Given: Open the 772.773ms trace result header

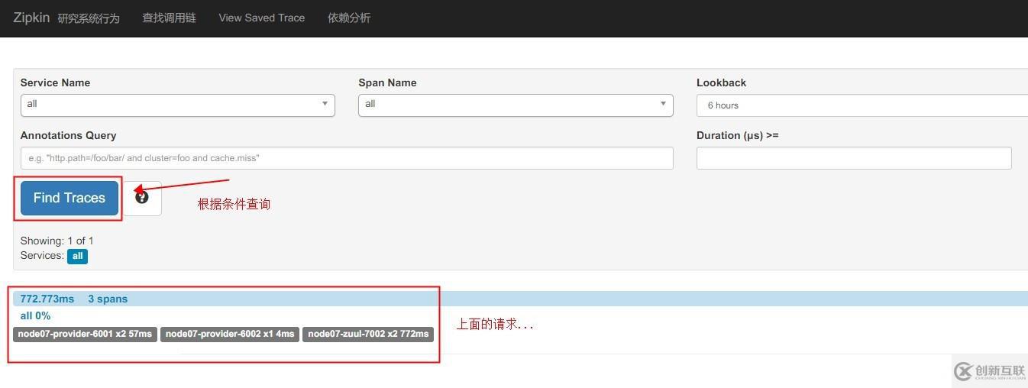Looking at the screenshot, I should pos(520,299).
